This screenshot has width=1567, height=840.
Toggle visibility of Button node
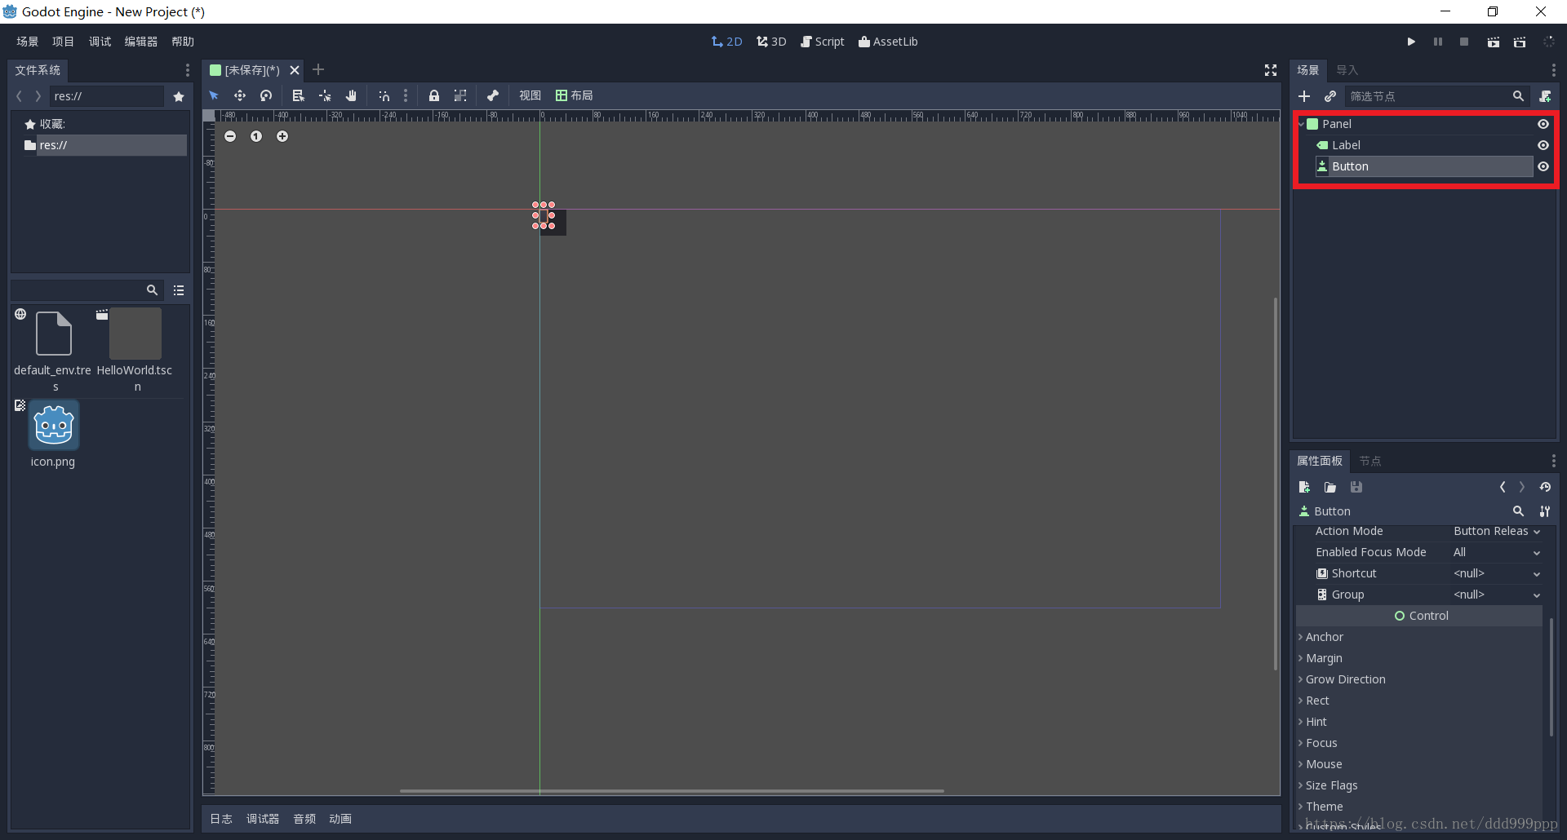click(x=1543, y=166)
